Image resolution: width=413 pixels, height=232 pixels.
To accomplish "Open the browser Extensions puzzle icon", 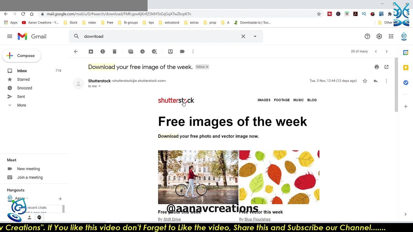I will pos(390,14).
